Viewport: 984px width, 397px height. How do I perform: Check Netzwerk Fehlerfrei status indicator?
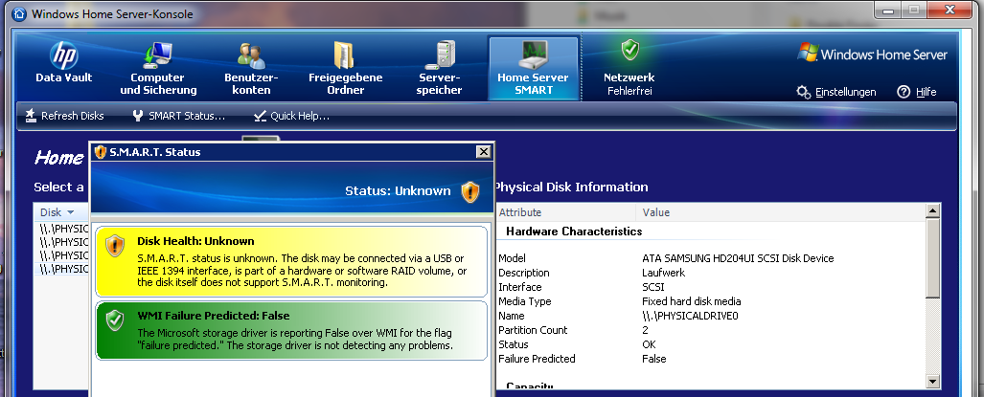point(629,68)
